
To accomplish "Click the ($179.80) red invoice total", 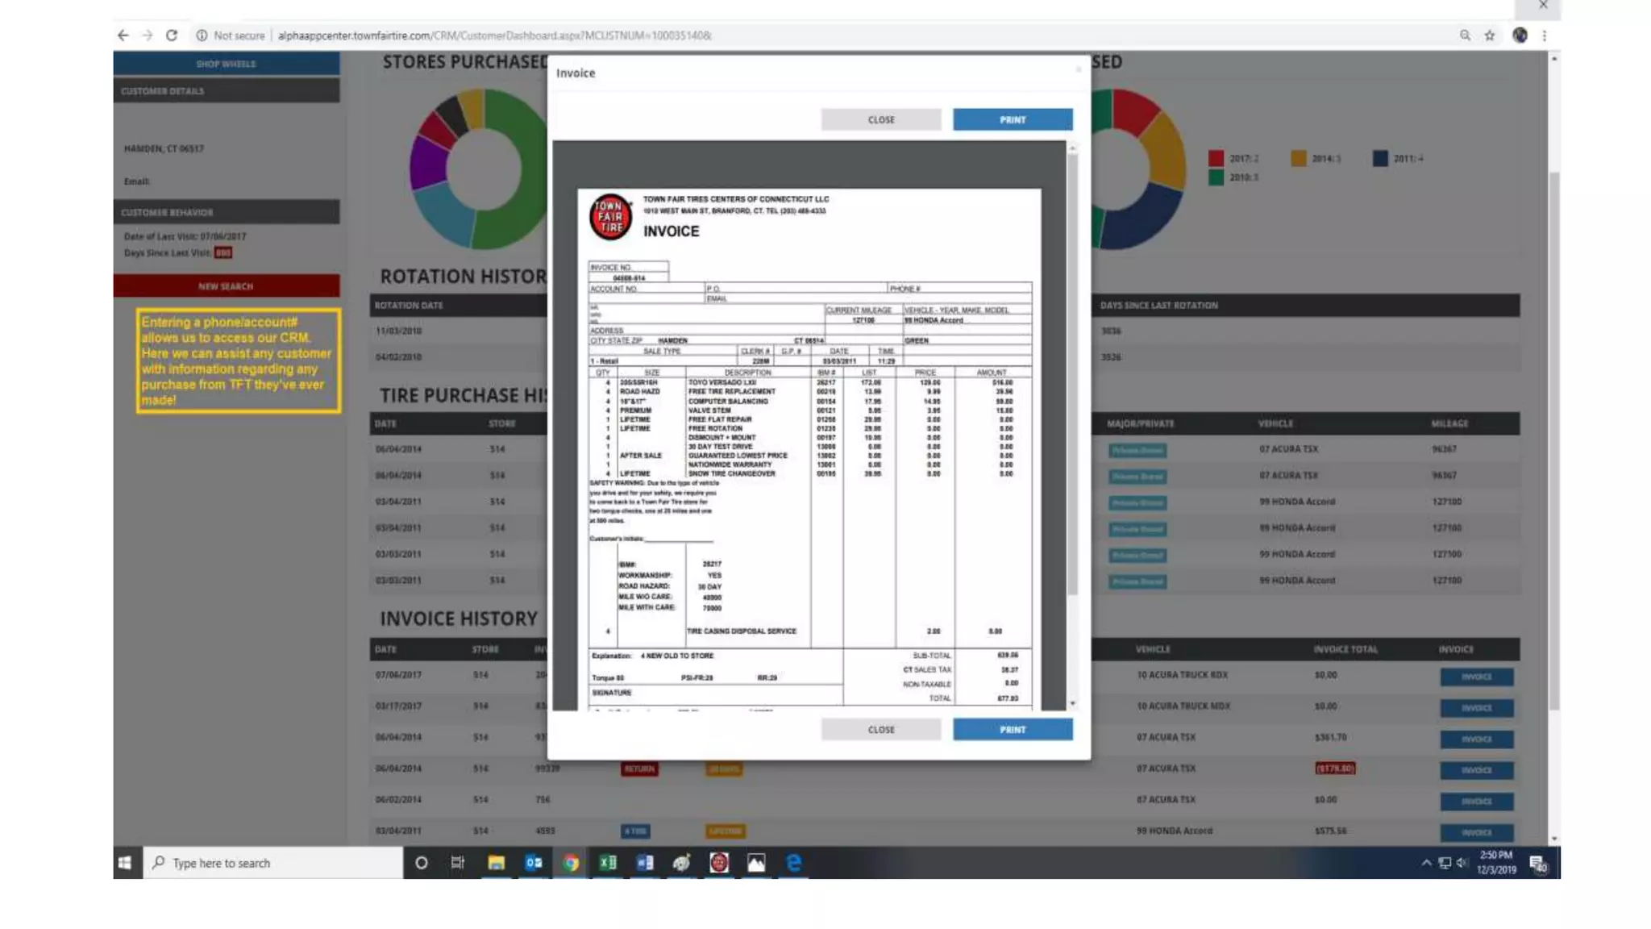I will coord(1335,769).
